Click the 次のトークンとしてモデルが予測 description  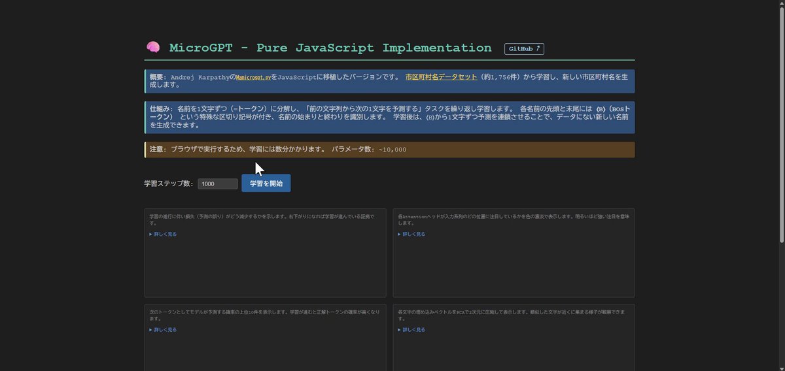(264, 314)
